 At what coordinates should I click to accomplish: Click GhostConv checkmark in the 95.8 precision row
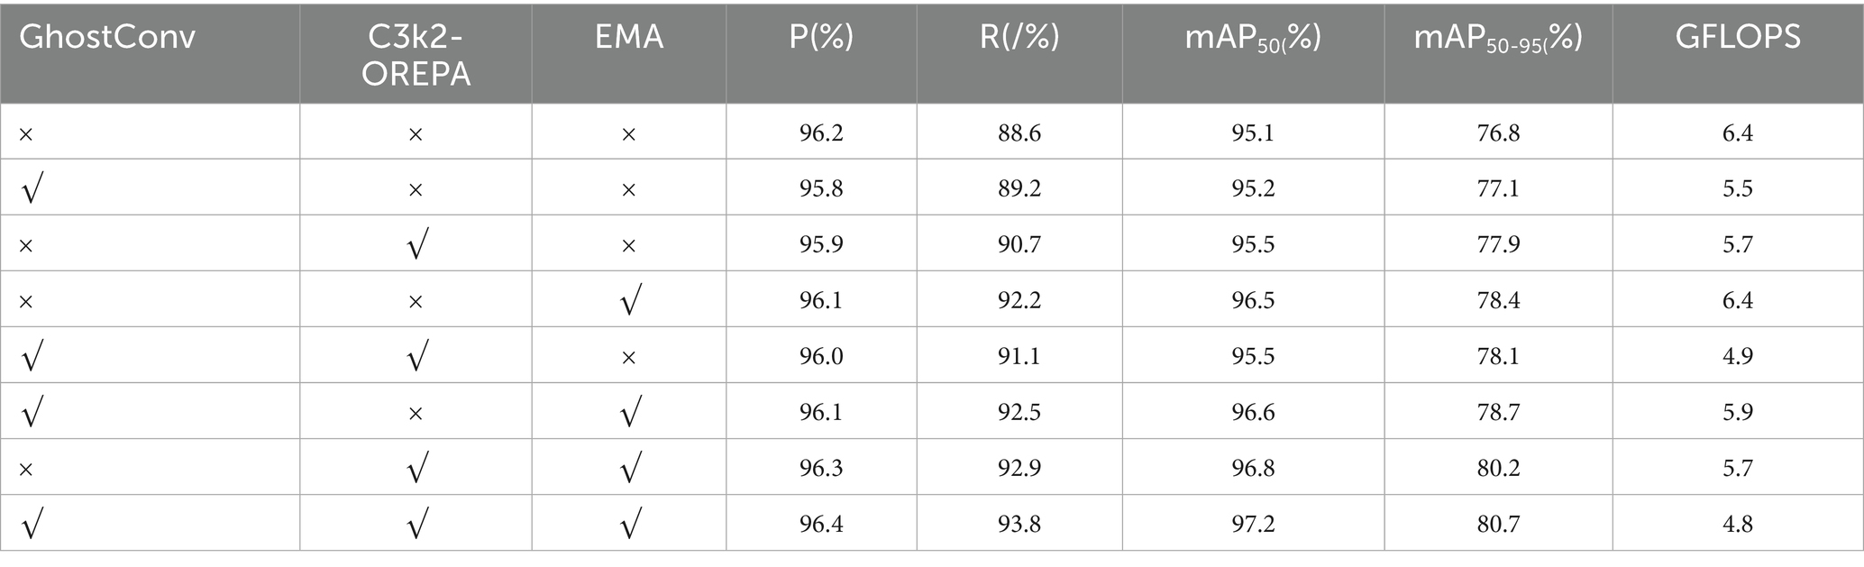click(x=30, y=189)
